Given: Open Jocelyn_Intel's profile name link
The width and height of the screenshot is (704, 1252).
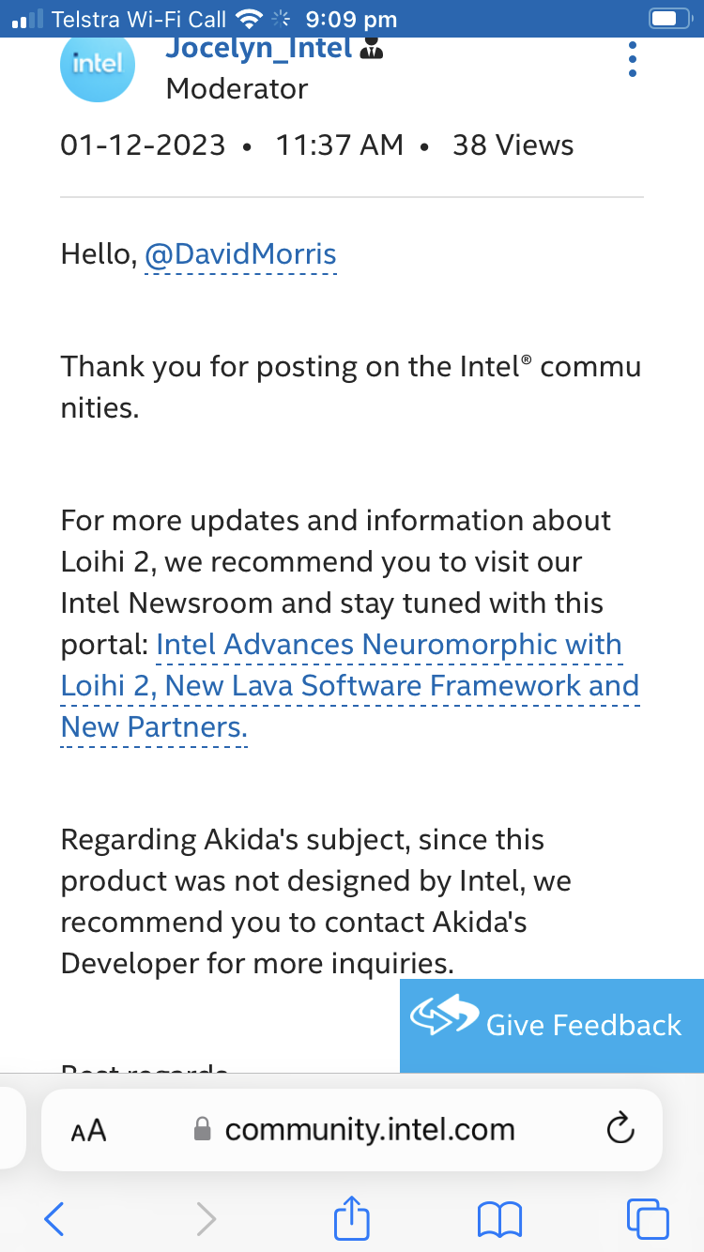Looking at the screenshot, I should pos(259,47).
